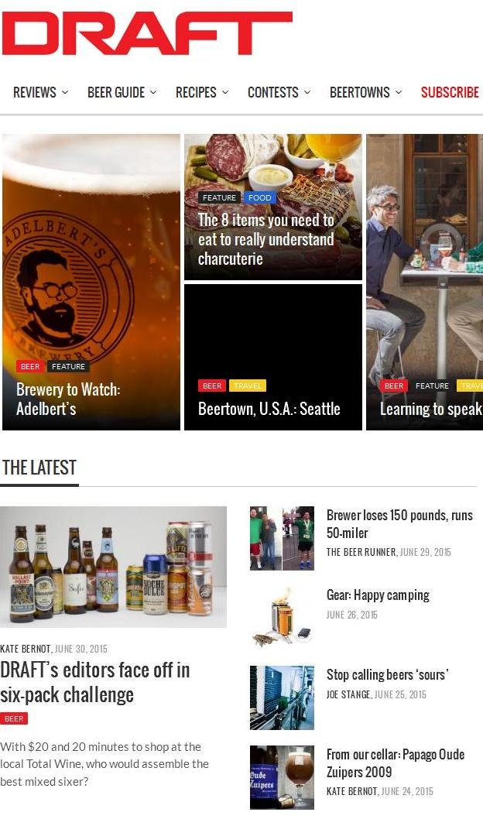Click The Beer Runner author link
483x826 pixels.
(361, 552)
